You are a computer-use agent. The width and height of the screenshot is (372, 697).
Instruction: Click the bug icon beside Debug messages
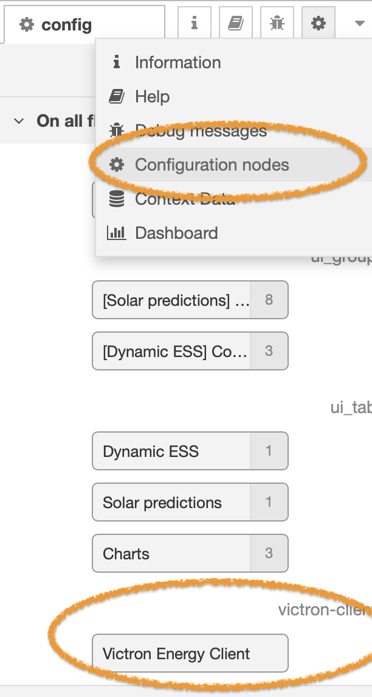click(x=117, y=130)
